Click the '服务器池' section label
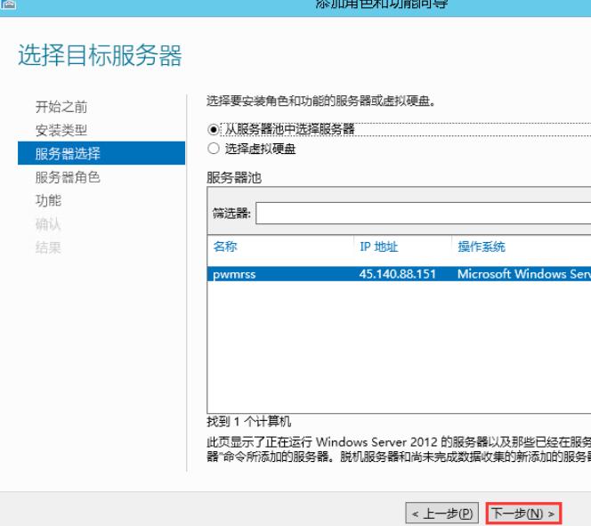591x526 pixels. pos(234,177)
